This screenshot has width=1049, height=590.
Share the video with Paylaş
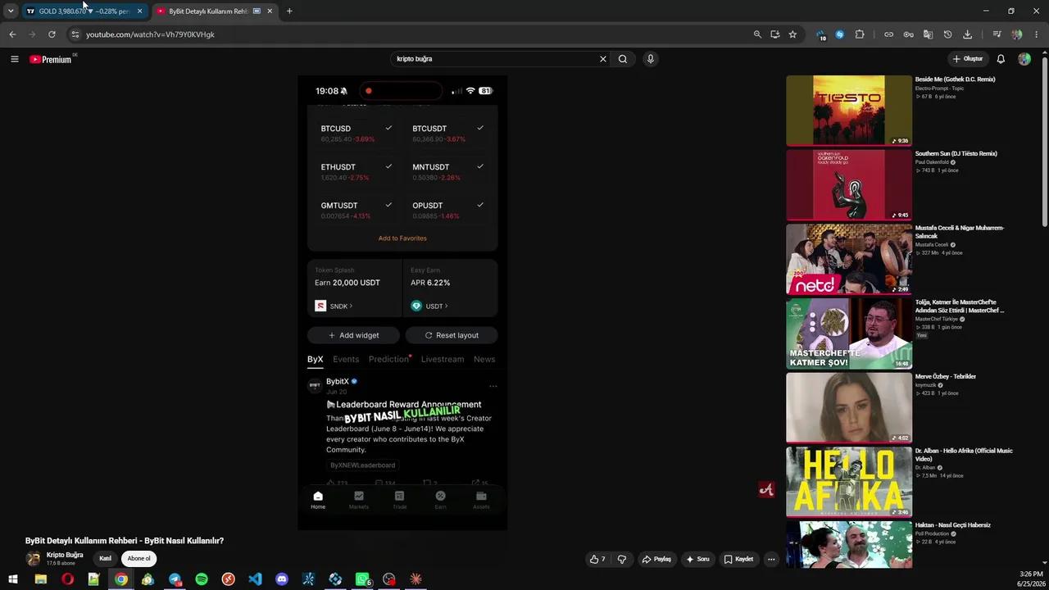[x=656, y=559]
